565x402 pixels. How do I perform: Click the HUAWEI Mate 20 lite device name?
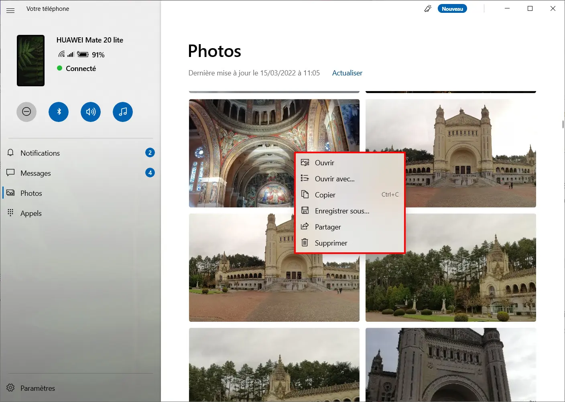pos(90,40)
